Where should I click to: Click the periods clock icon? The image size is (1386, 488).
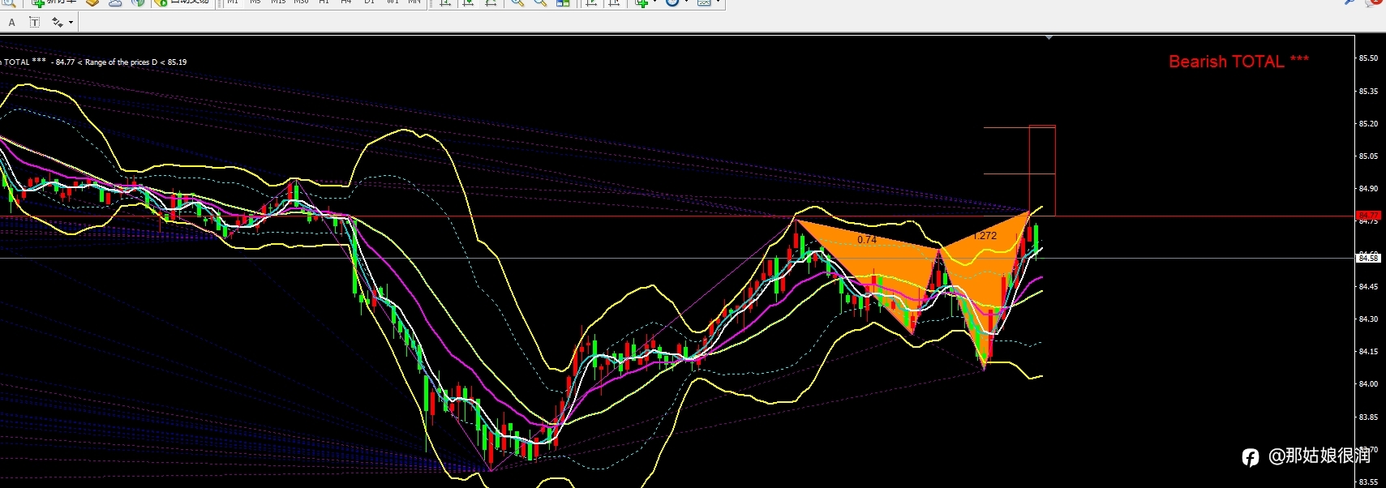tap(672, 3)
